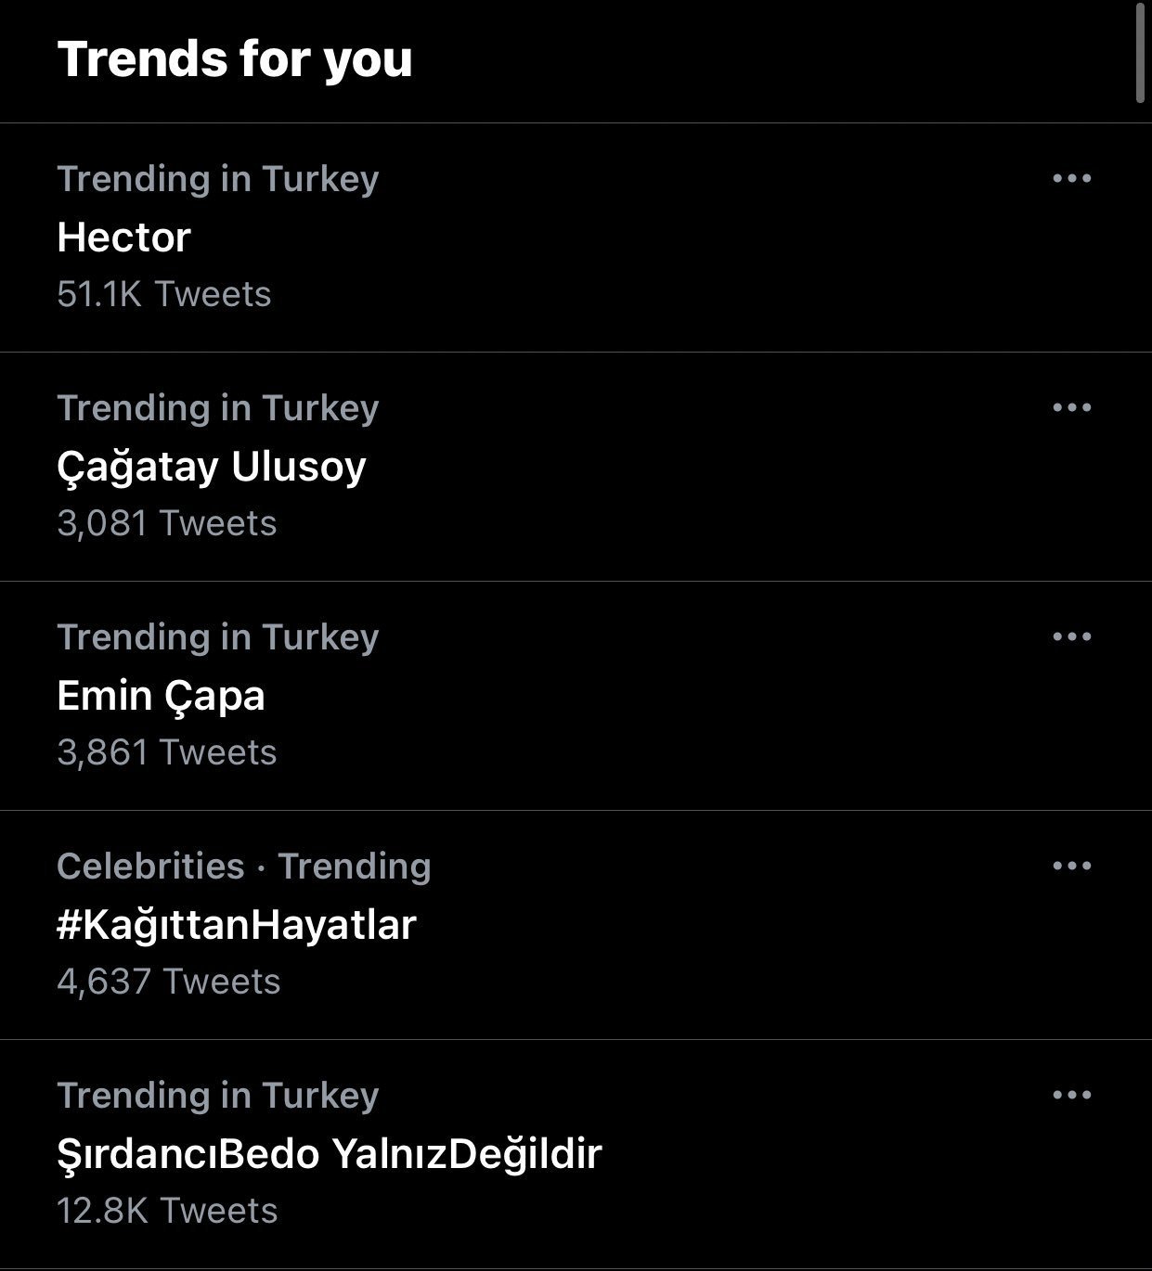Click the 3,081 Tweets count
The height and width of the screenshot is (1271, 1152).
coord(167,523)
